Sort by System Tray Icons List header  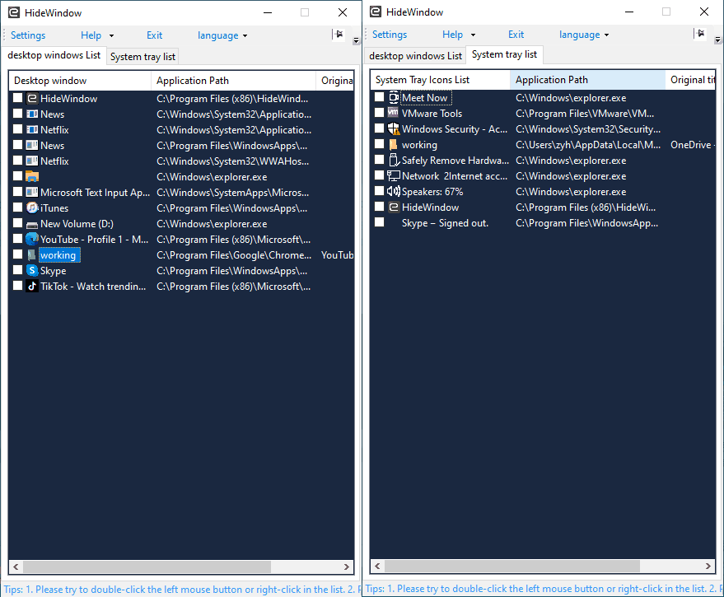[x=441, y=79]
